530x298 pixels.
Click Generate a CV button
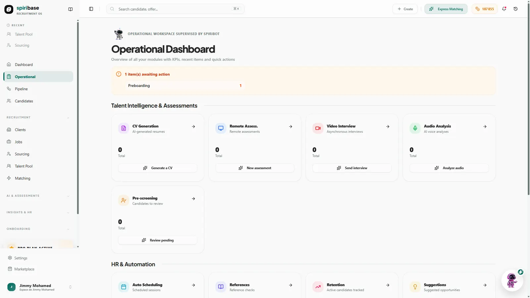(158, 168)
